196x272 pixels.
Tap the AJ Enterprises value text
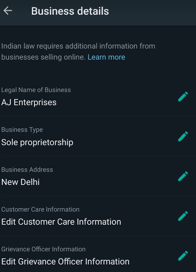29,102
